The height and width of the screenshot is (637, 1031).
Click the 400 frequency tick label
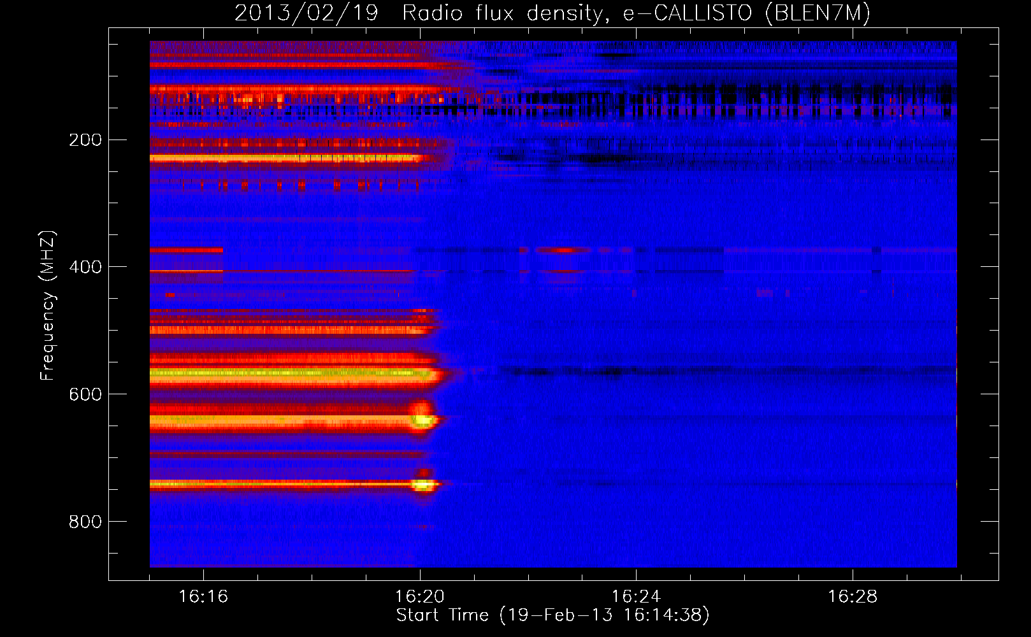[x=85, y=267]
